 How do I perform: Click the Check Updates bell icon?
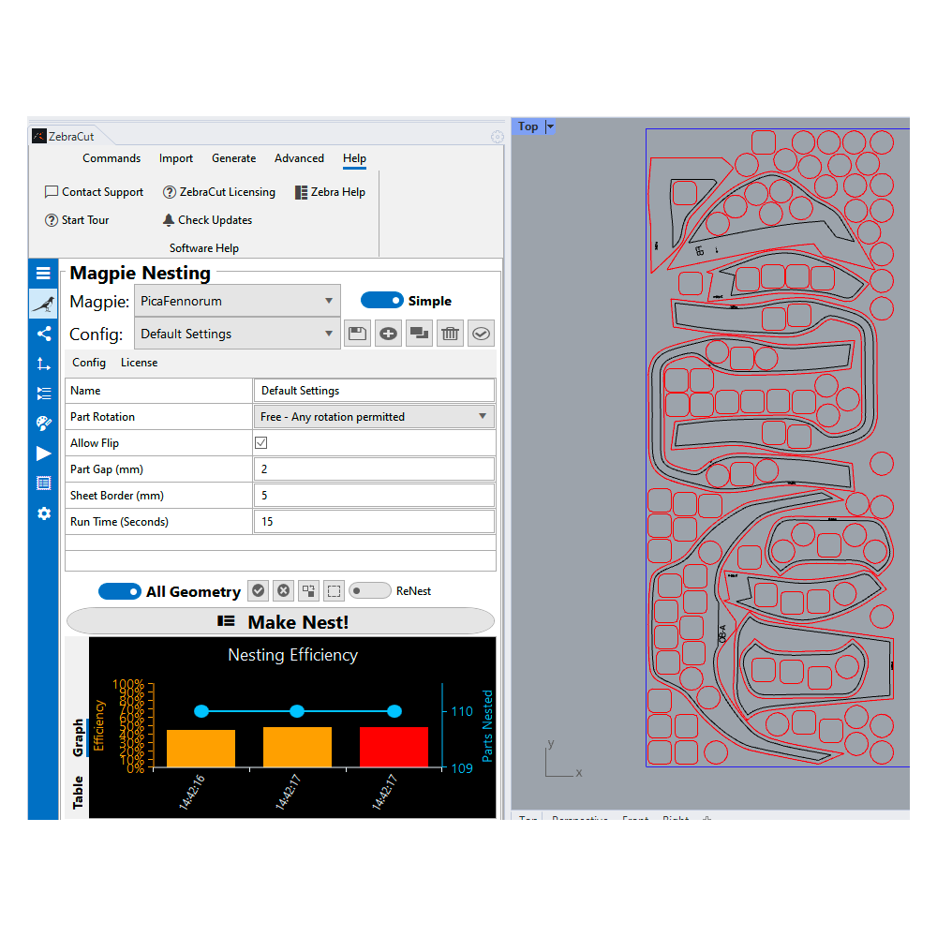pos(169,220)
